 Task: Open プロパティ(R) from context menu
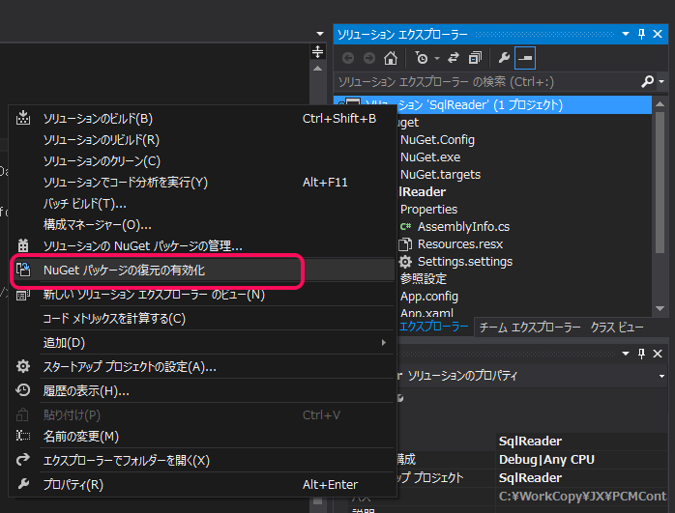pos(202,485)
